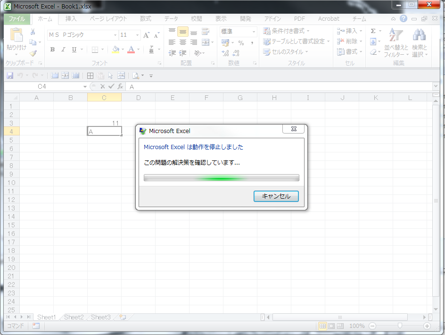Click the comma style icon
This screenshot has width=445, height=335.
tap(252, 43)
